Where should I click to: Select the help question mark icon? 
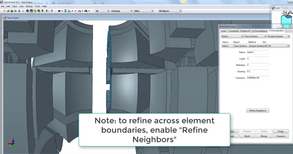[x=52, y=11]
